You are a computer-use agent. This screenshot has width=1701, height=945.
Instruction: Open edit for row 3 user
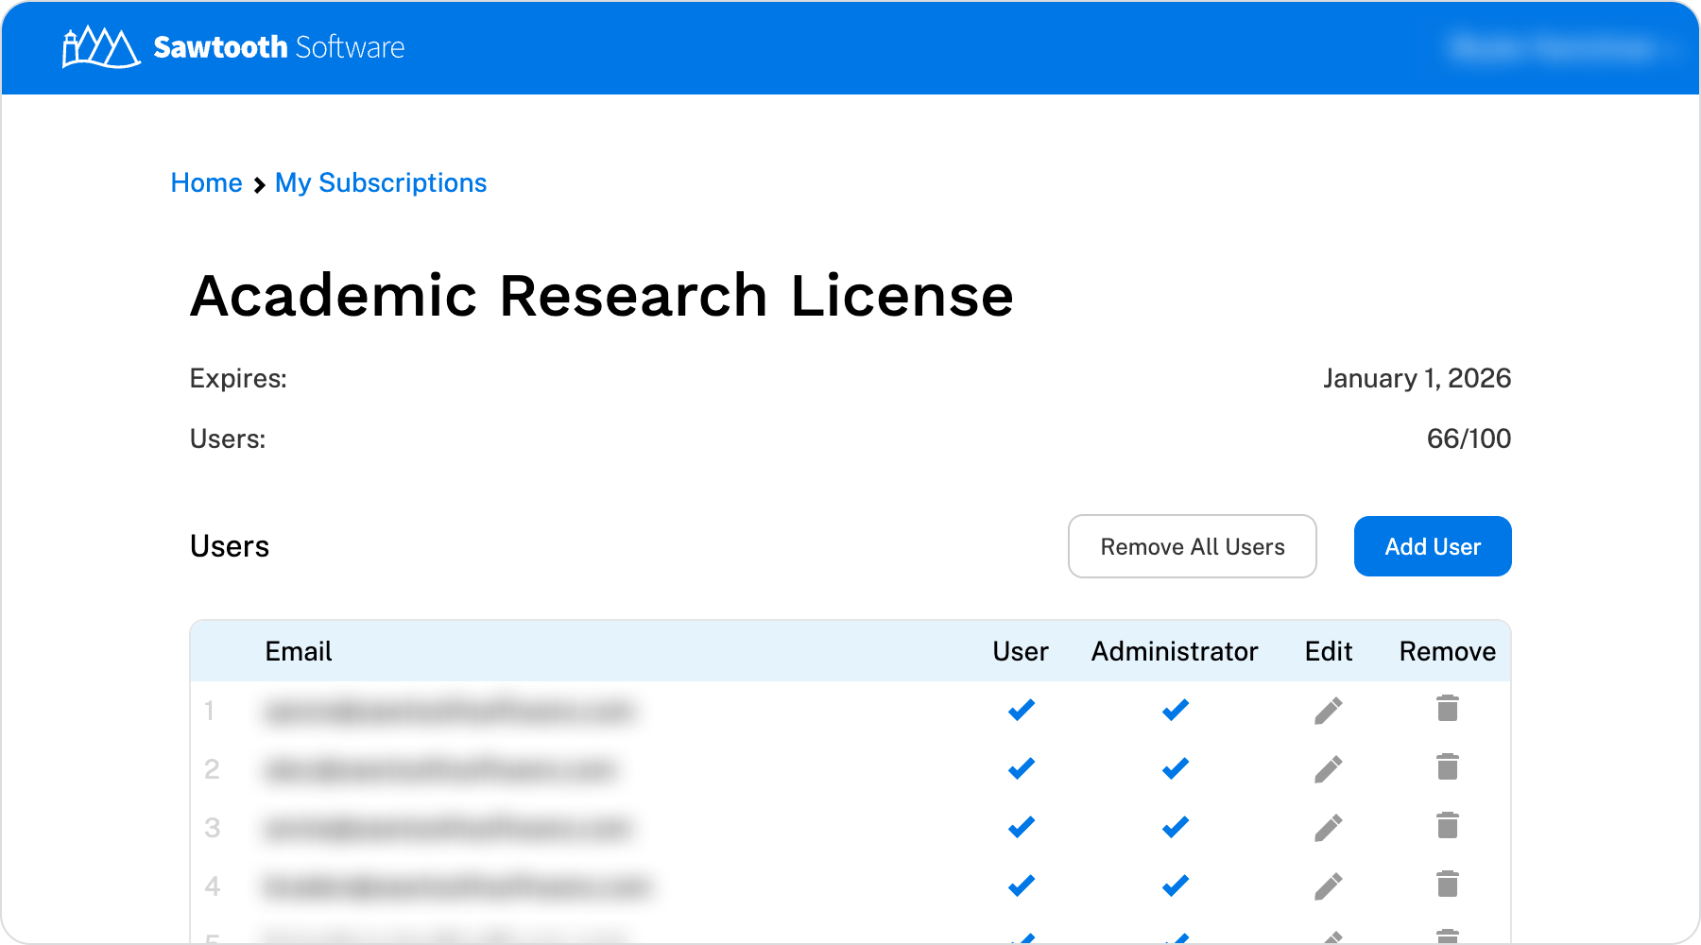(x=1328, y=828)
